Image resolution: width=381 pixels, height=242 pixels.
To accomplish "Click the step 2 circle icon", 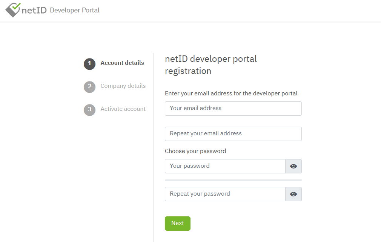I will [x=90, y=87].
